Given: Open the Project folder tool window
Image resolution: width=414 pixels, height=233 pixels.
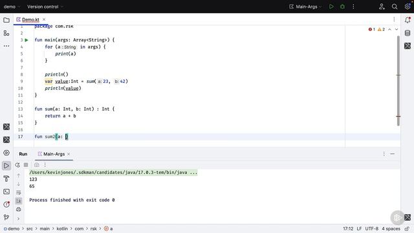Looking at the screenshot, I should 6,20.
